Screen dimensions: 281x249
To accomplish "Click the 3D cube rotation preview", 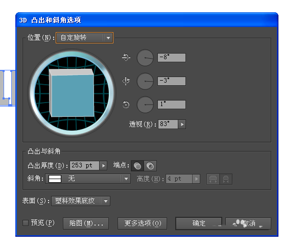I will pos(72,93).
